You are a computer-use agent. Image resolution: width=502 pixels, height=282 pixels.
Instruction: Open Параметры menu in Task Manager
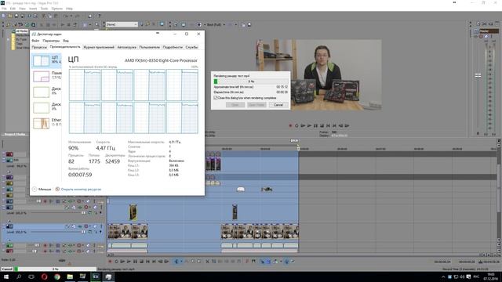[51, 41]
